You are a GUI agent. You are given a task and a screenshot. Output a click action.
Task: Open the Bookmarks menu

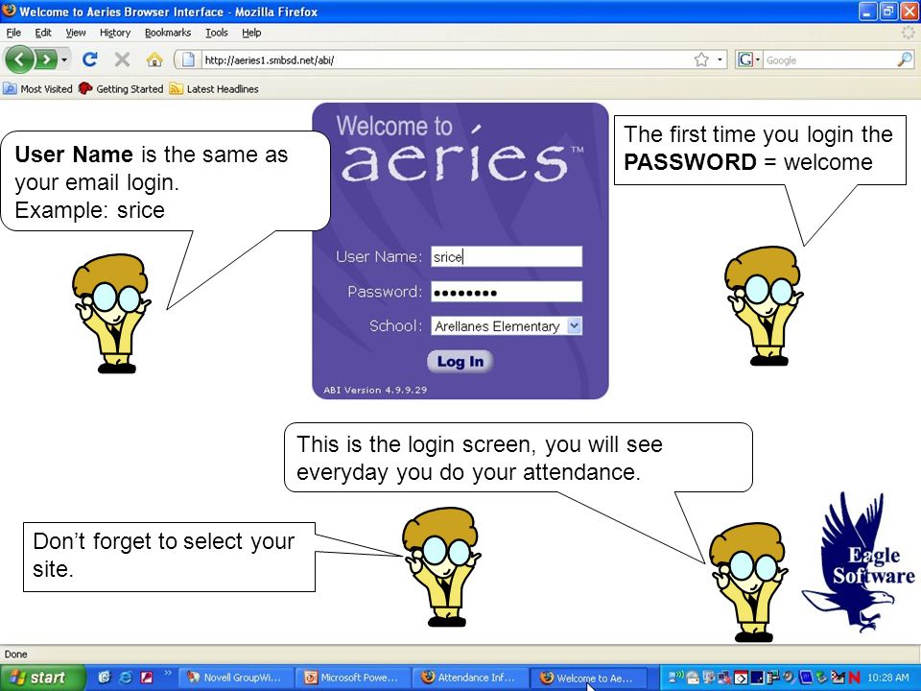(168, 33)
